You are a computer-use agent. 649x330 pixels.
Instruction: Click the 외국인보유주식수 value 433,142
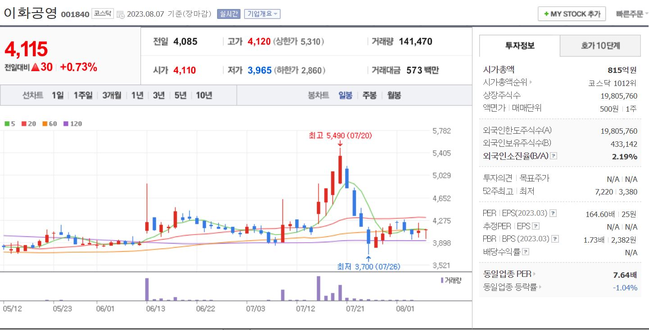(624, 144)
